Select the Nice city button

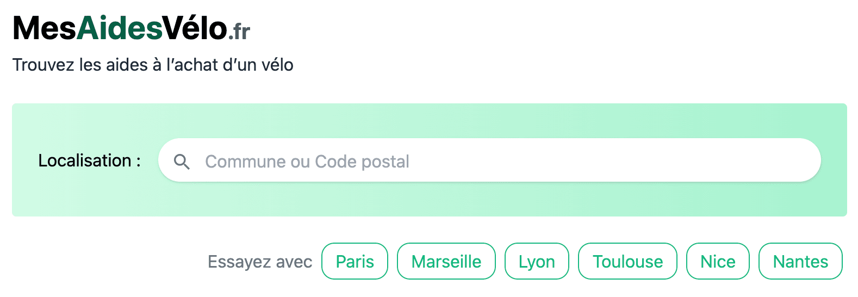pos(718,262)
